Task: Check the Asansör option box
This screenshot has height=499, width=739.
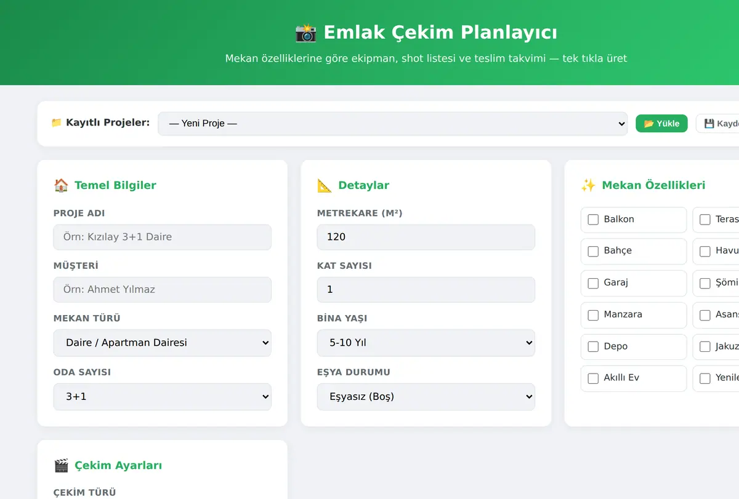Action: (705, 314)
